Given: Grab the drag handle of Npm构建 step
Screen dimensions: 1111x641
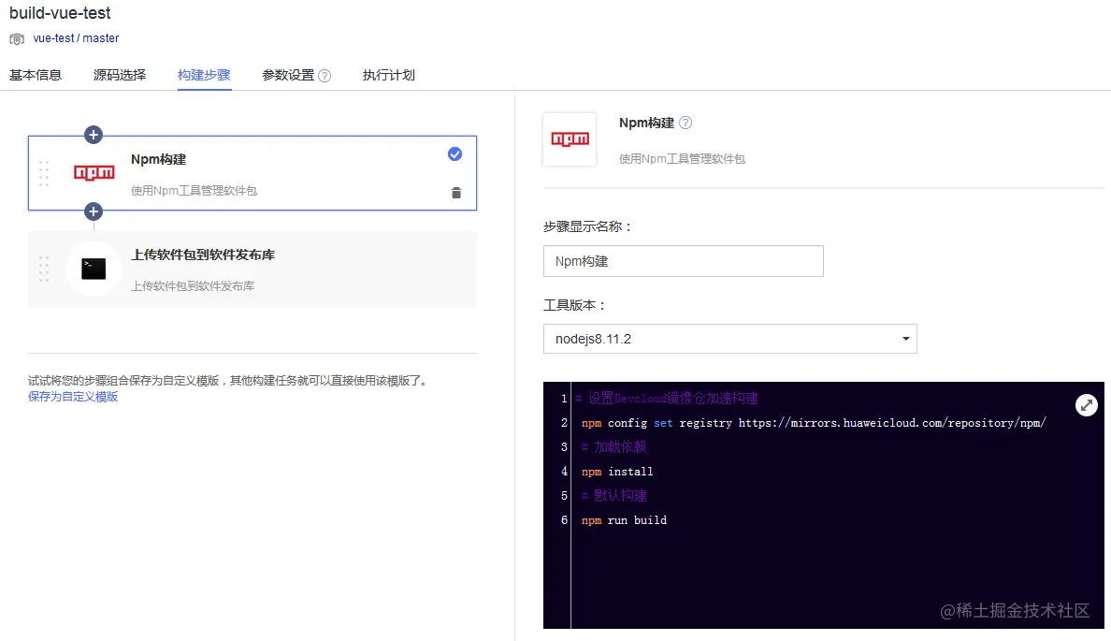Looking at the screenshot, I should 44,172.
